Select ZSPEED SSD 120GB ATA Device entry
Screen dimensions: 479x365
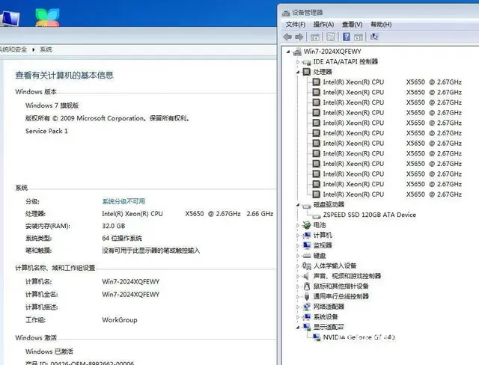click(369, 215)
